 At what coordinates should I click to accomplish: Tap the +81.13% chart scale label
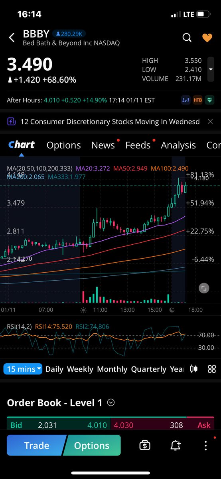click(x=200, y=175)
